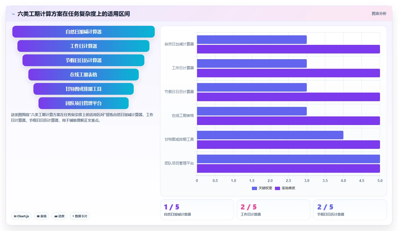Toggle the 关键权重 legend swatch
This screenshot has width=398, height=231.
254,188
